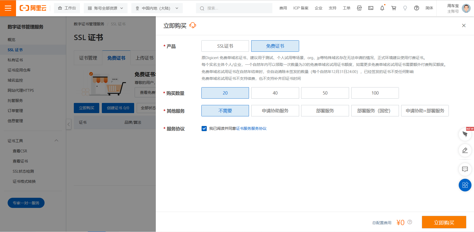Open 工作台 workbench button
The width and height of the screenshot is (474, 232).
pyautogui.click(x=67, y=8)
